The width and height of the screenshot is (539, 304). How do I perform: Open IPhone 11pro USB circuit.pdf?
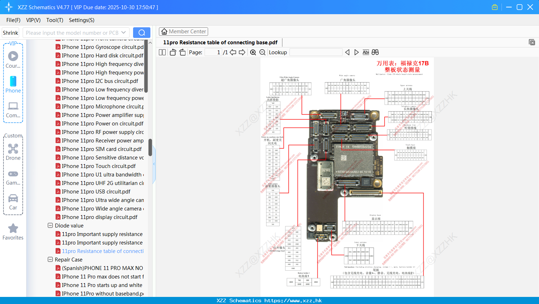[x=93, y=191]
